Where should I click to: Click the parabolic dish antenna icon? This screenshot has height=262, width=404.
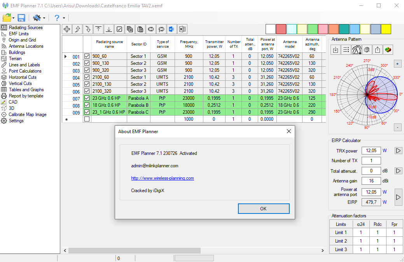click(x=367, y=50)
